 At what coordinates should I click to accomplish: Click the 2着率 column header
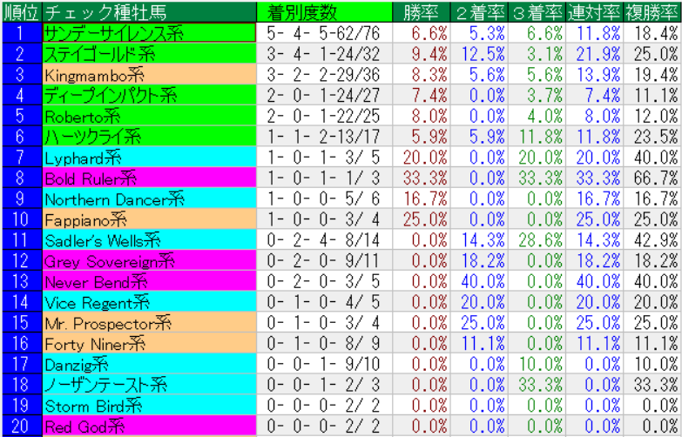tap(480, 11)
